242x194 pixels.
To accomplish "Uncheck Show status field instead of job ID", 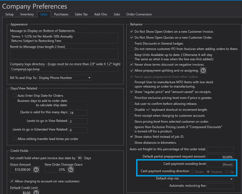I will click(x=132, y=137).
